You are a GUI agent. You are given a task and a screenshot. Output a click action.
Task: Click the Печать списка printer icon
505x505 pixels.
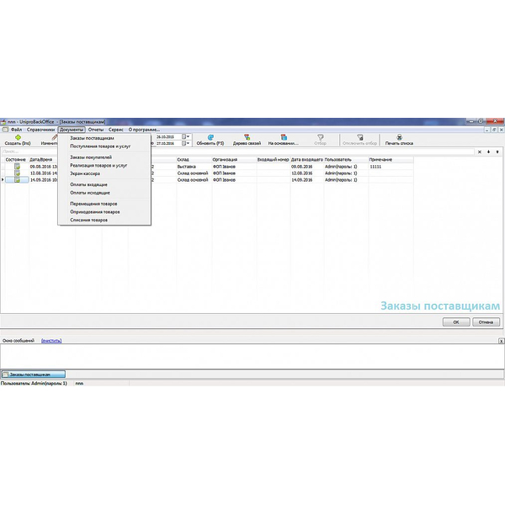click(x=399, y=137)
